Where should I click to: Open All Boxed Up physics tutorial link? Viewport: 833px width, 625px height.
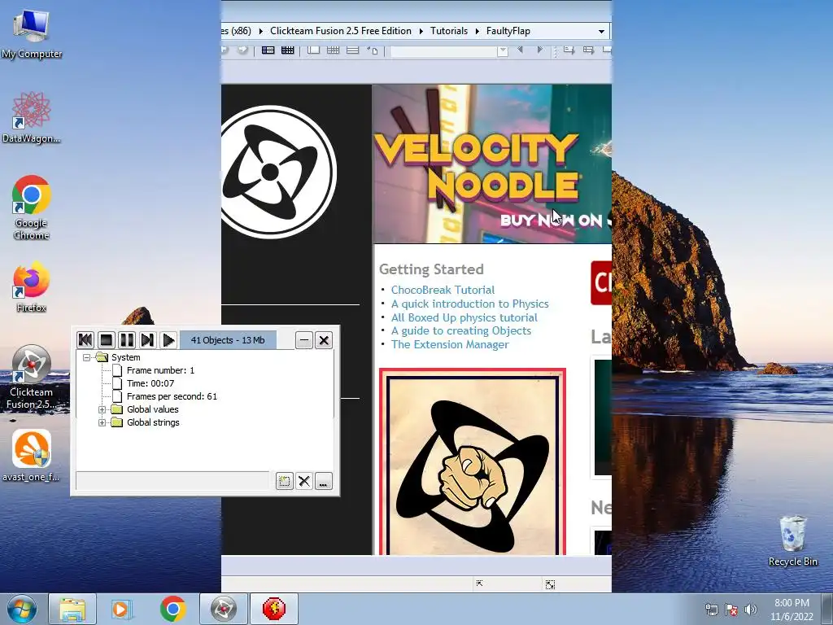click(x=464, y=318)
